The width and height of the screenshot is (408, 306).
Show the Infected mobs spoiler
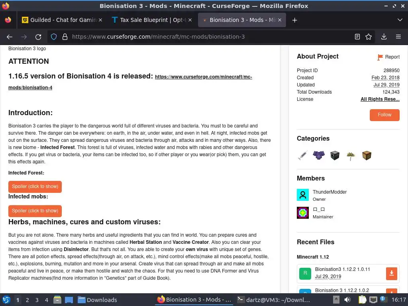(x=35, y=211)
